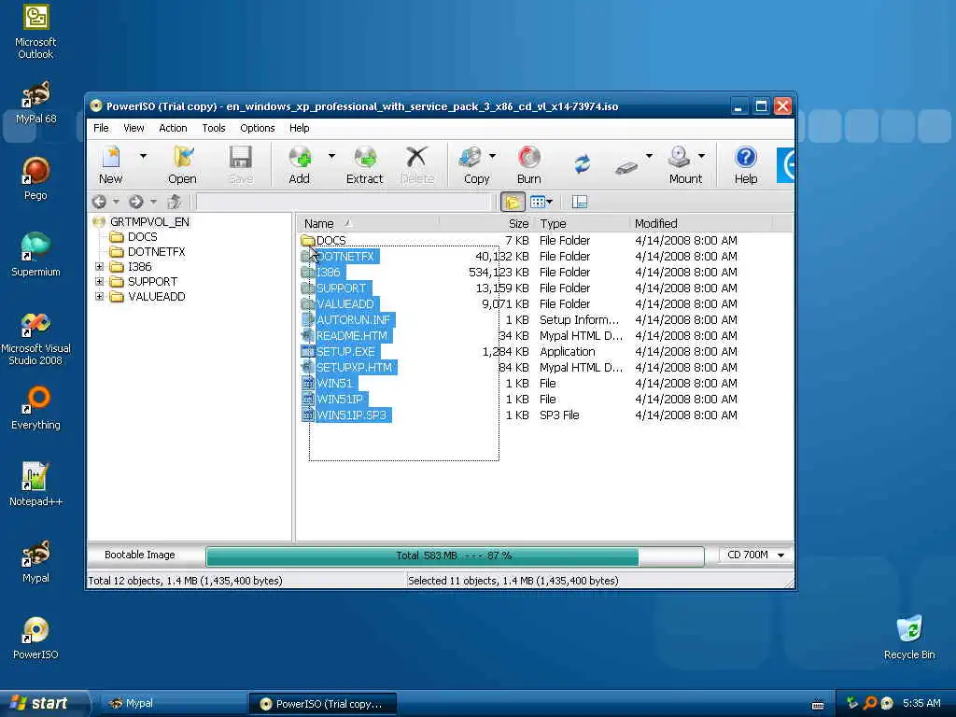Select the DOCS folder in file list
Viewport: 956px width, 717px height.
(330, 240)
